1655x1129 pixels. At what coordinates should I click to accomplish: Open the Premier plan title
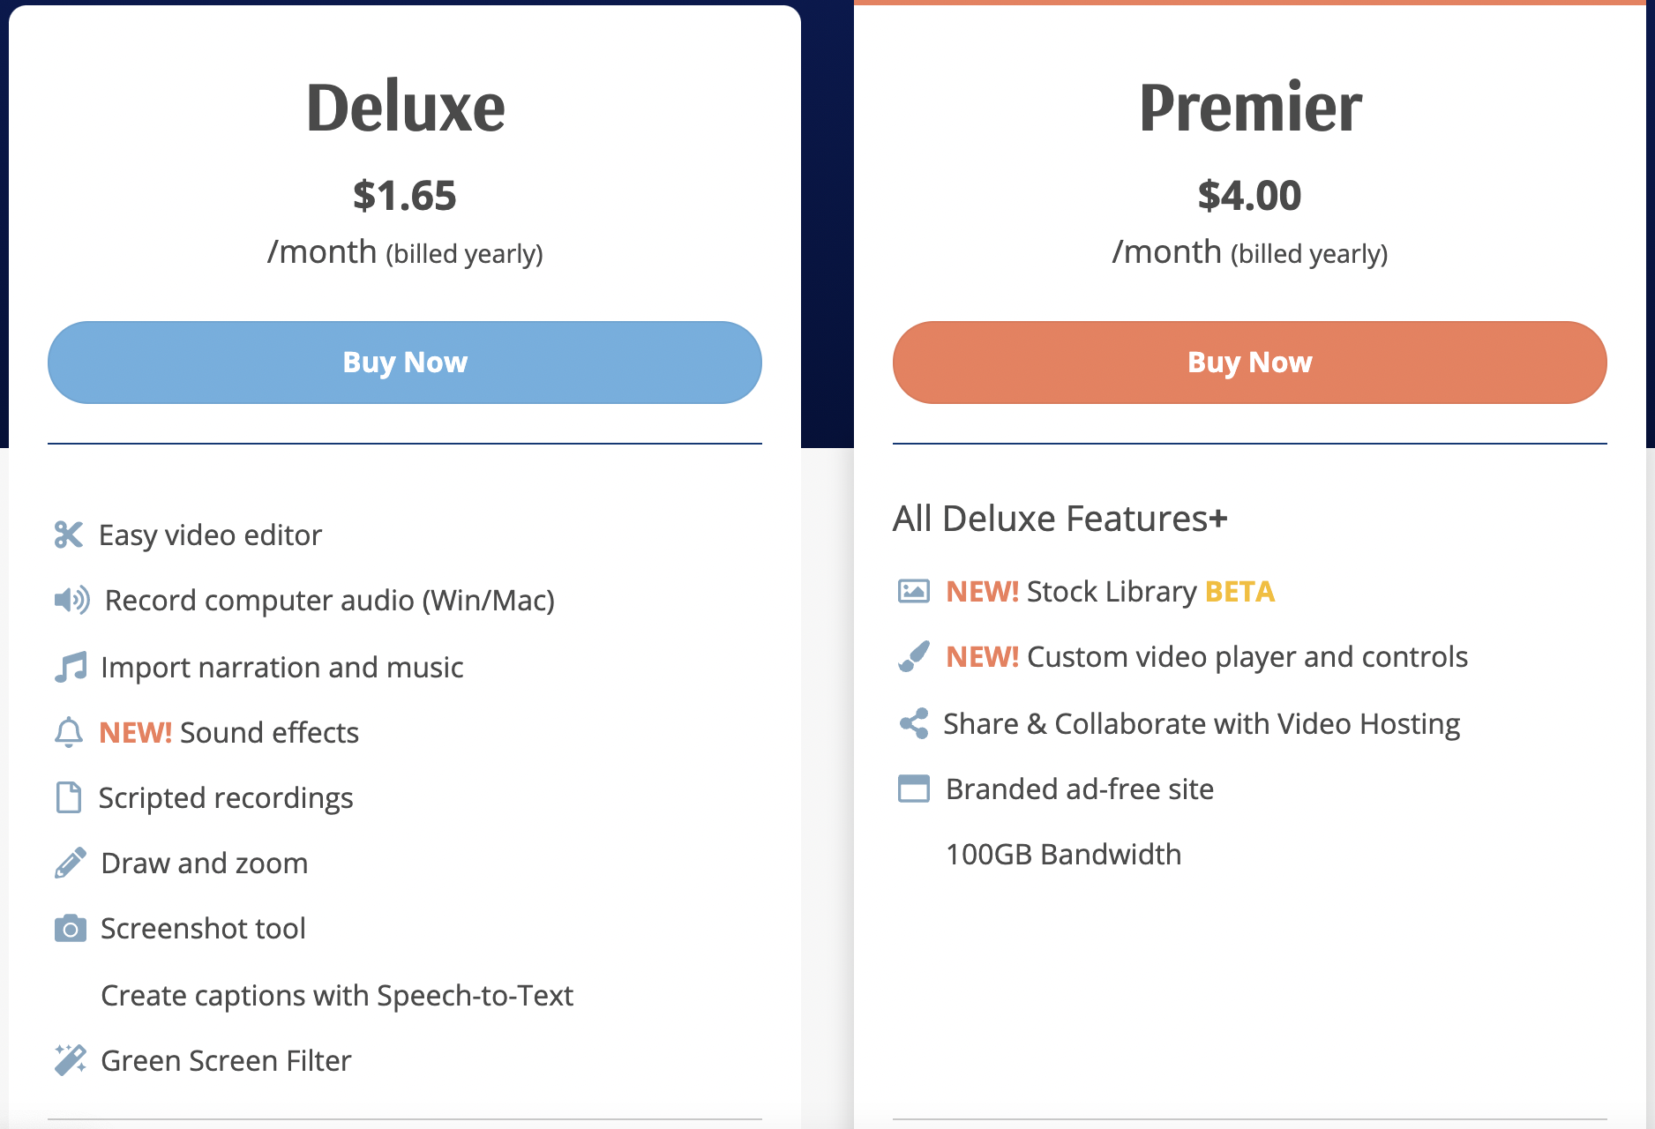click(1249, 107)
